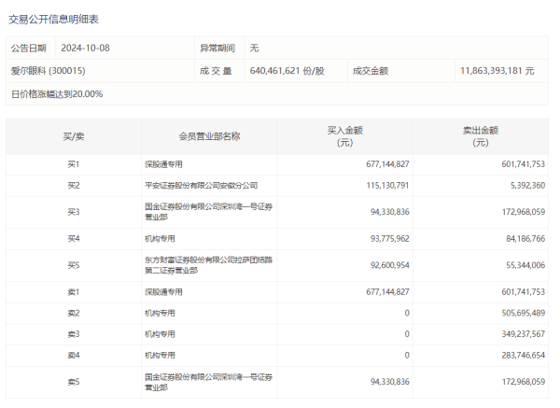Select the 买3 row label
This screenshot has height=408, width=560.
pos(74,212)
